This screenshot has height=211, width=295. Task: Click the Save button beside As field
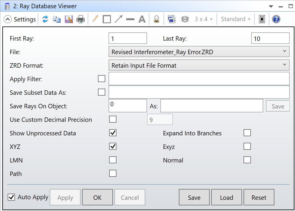[278, 106]
